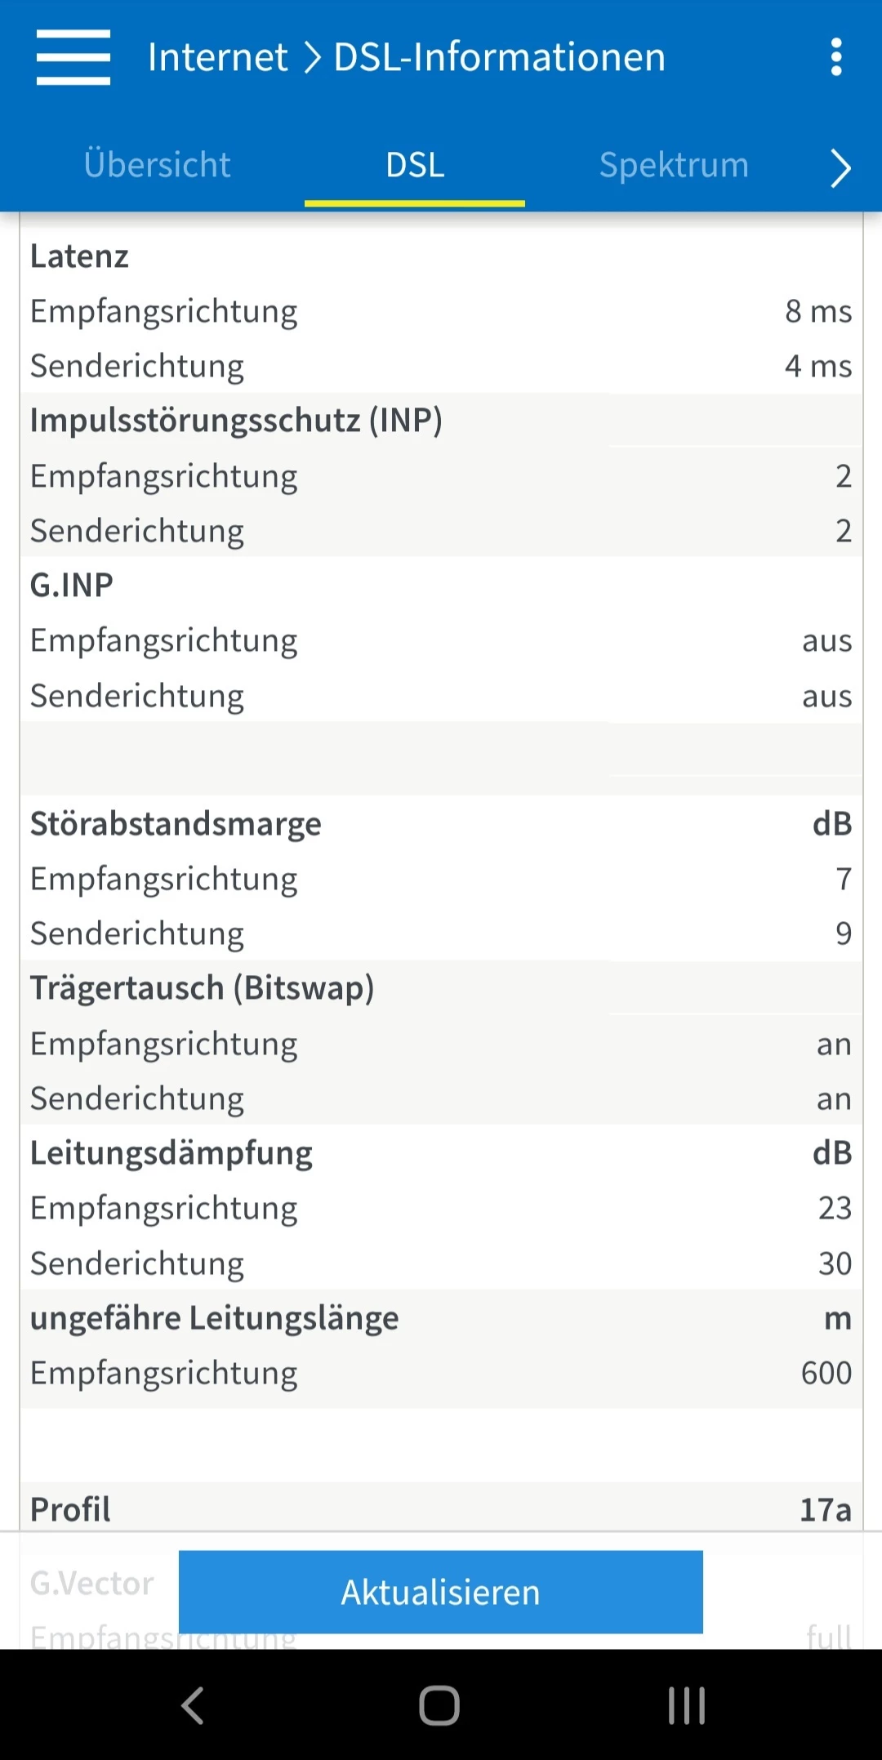This screenshot has height=1760, width=882.
Task: Tap the Leitungsdämpfung header row
Action: tap(441, 1153)
